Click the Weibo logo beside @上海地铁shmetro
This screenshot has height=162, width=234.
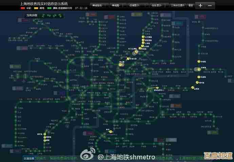click(x=88, y=154)
